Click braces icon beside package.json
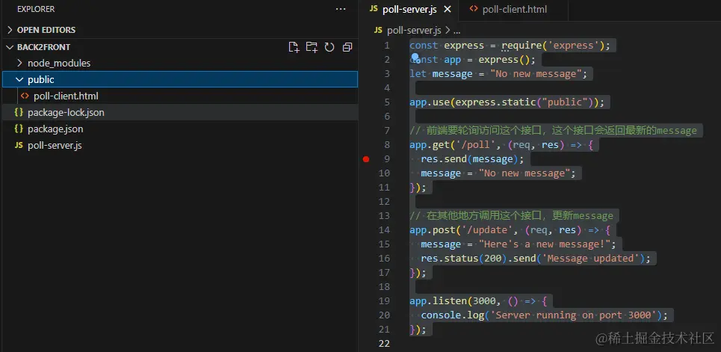Image resolution: width=721 pixels, height=352 pixels. [x=19, y=129]
